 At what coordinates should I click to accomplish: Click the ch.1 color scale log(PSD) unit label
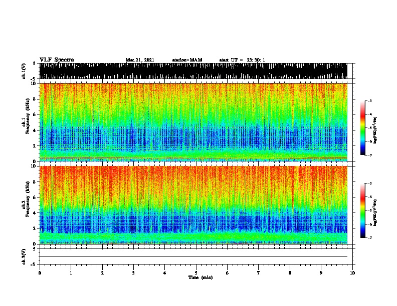pyautogui.click(x=375, y=130)
